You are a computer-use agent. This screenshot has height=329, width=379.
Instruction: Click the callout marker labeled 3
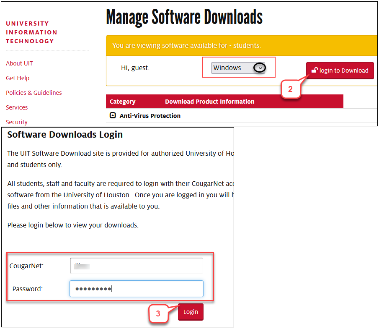point(159,313)
